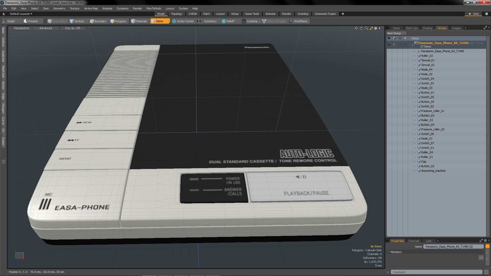Image resolution: width=491 pixels, height=276 pixels.
Task: Click the double-arrow expand button in Properties
Action: pos(481,258)
